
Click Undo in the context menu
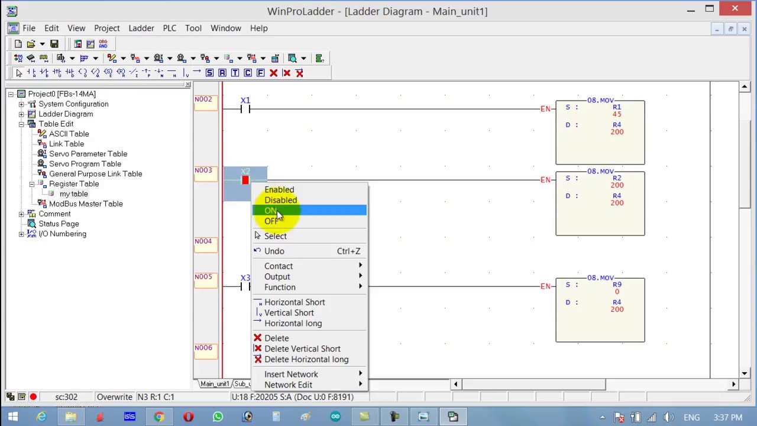pyautogui.click(x=310, y=251)
